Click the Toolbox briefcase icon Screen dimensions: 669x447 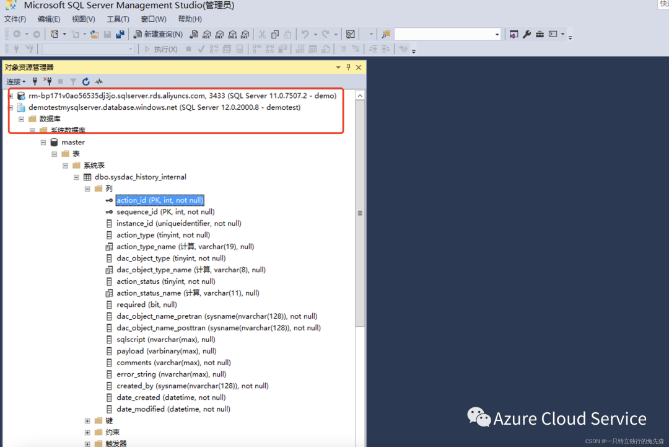[540, 34]
